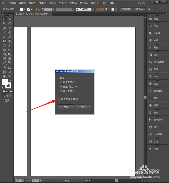Select the Free Transform tool
169x183 pixels.
pos(10,50)
